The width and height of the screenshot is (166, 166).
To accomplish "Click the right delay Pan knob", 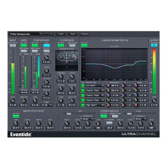I will click(x=151, y=124).
